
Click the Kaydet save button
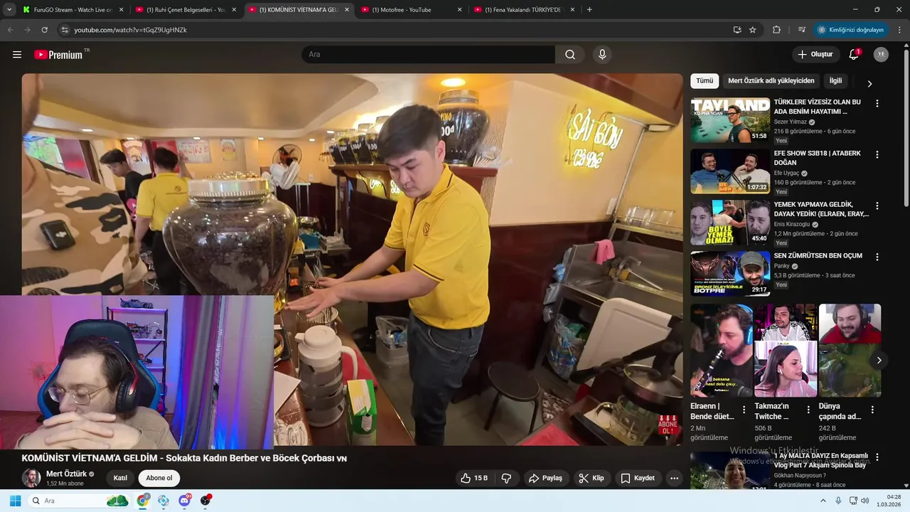(x=638, y=478)
